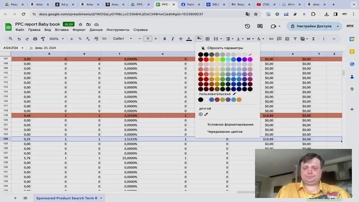Screen dimensions: 359x202
Task: Choose the bright yellow fill swatch
Action: (217, 59)
